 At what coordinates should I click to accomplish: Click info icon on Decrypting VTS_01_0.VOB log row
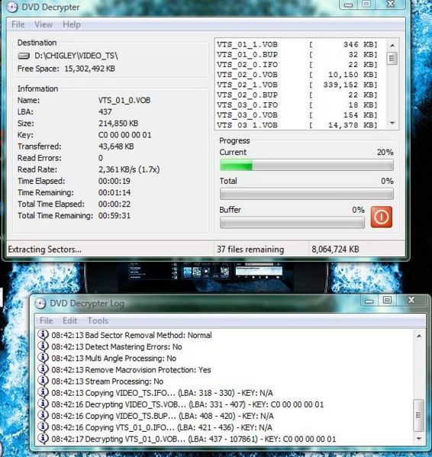pos(44,439)
